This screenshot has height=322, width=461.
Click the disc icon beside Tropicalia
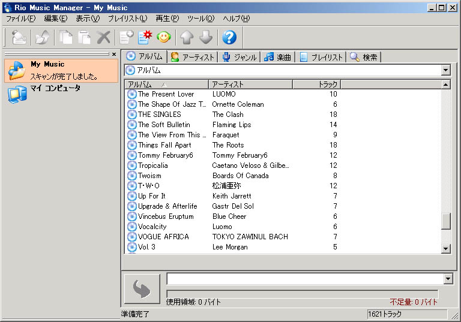click(x=132, y=165)
